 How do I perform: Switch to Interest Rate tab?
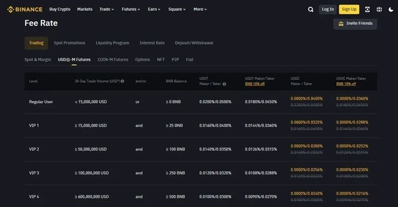tap(152, 43)
